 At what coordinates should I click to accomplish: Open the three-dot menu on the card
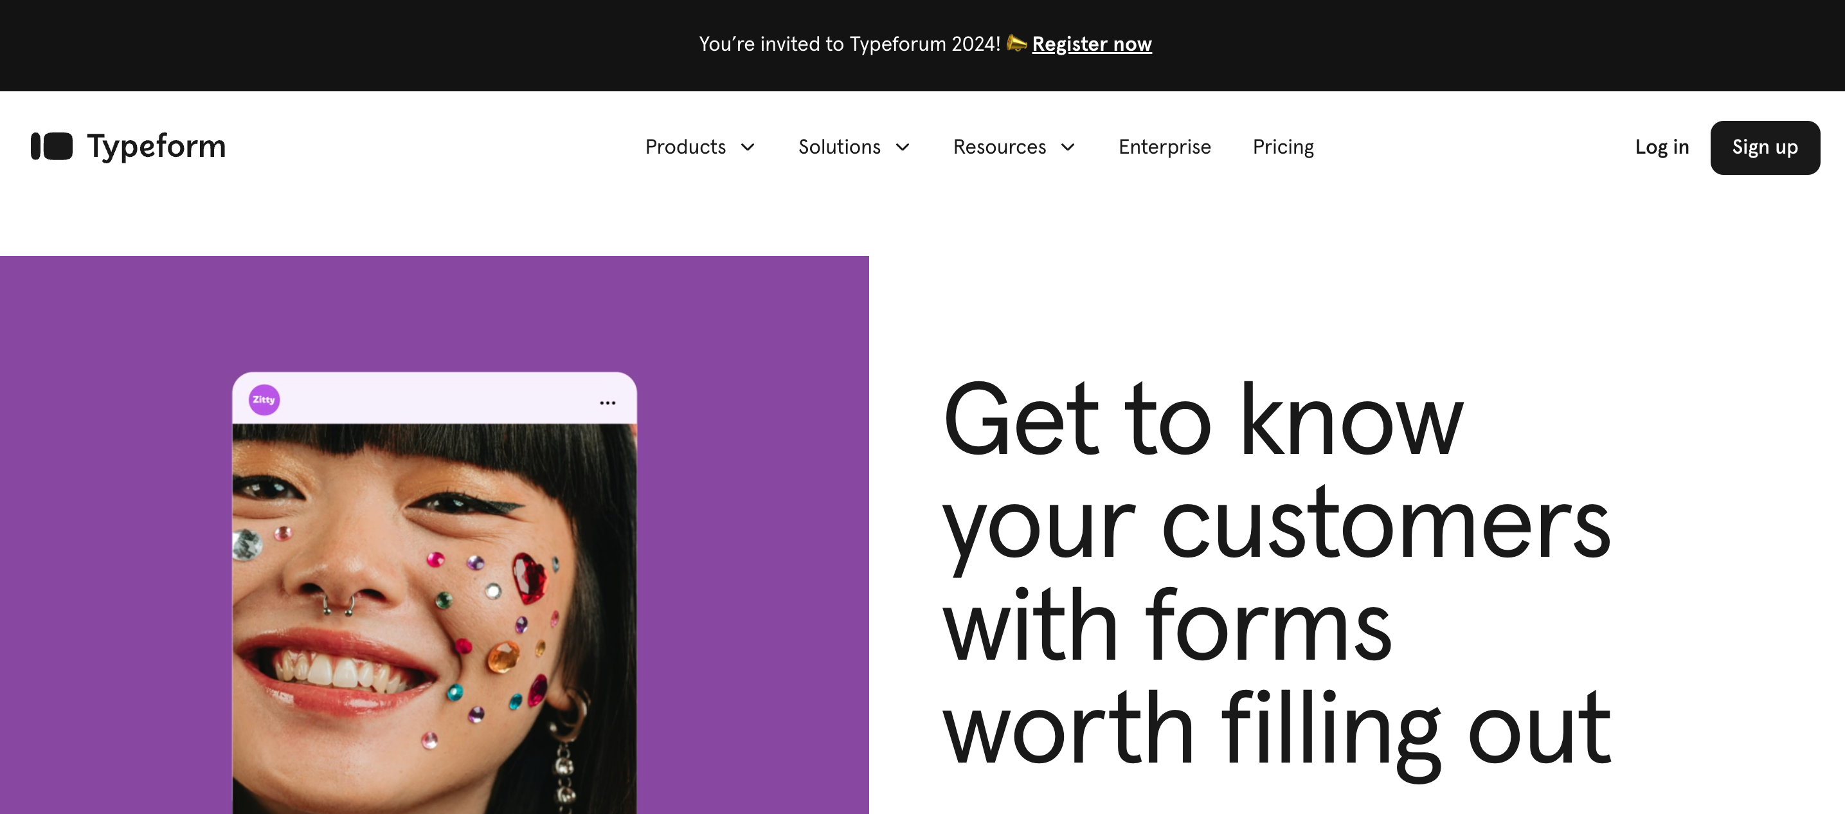click(607, 403)
